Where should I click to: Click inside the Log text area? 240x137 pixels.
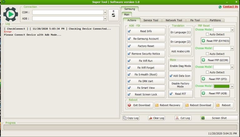tap(62, 72)
